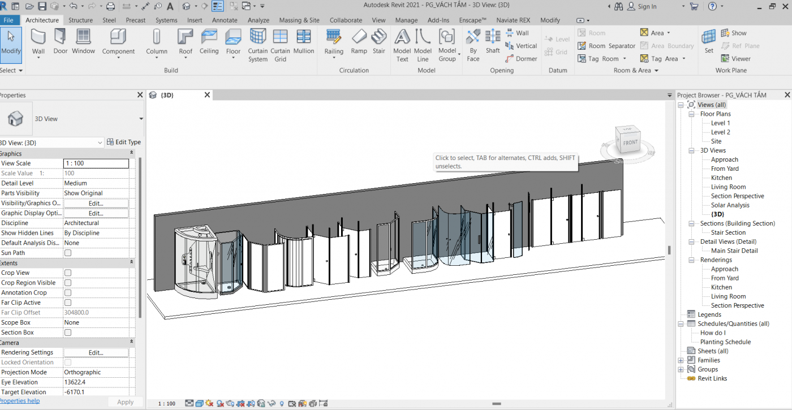
Task: Click the View Scale input field
Action: tap(96, 163)
